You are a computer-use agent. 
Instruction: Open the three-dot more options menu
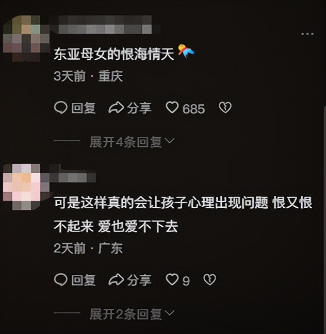[307, 34]
